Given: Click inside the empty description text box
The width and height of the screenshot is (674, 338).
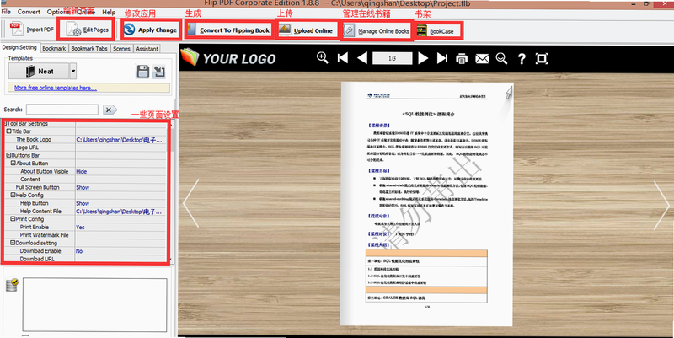Looking at the screenshot, I should tap(95, 305).
